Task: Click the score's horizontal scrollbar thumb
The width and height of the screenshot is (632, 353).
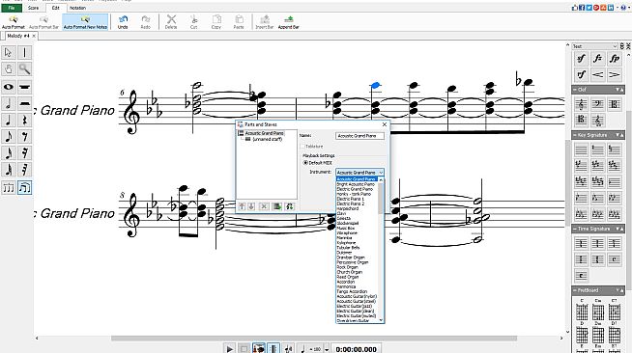Action: point(313,339)
